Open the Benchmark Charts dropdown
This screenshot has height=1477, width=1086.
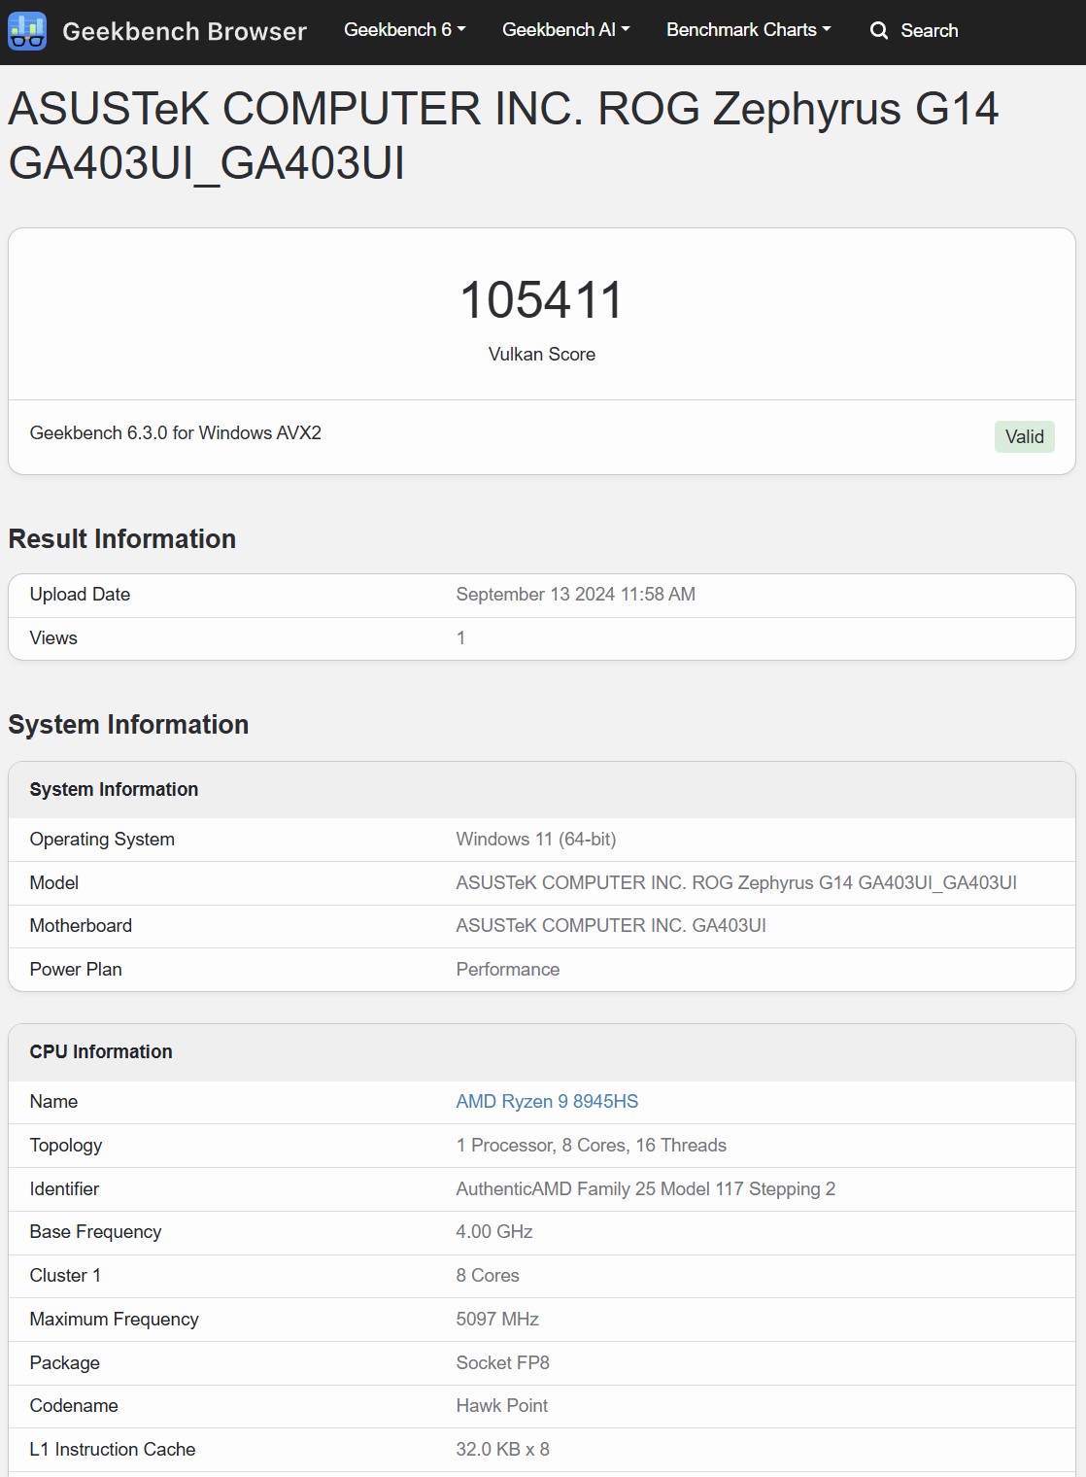click(x=748, y=30)
